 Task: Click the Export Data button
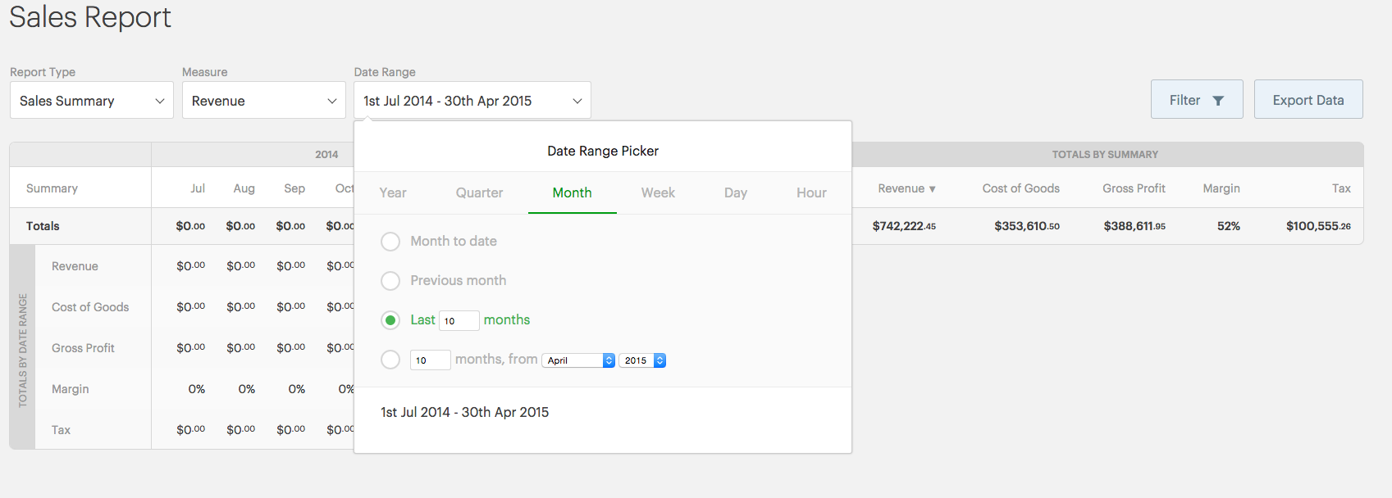pos(1308,99)
